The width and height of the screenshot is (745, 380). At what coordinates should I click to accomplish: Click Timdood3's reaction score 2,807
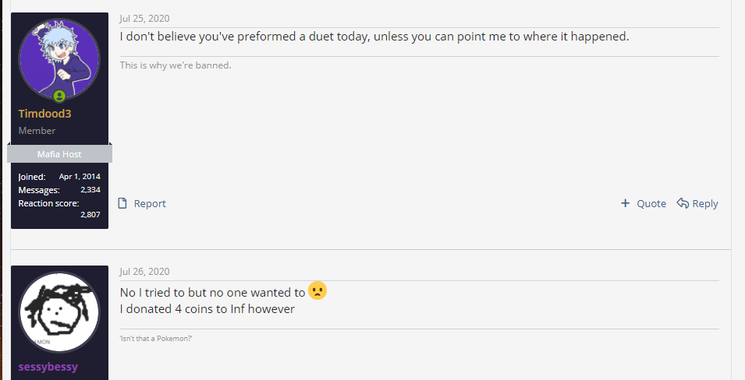(x=90, y=214)
